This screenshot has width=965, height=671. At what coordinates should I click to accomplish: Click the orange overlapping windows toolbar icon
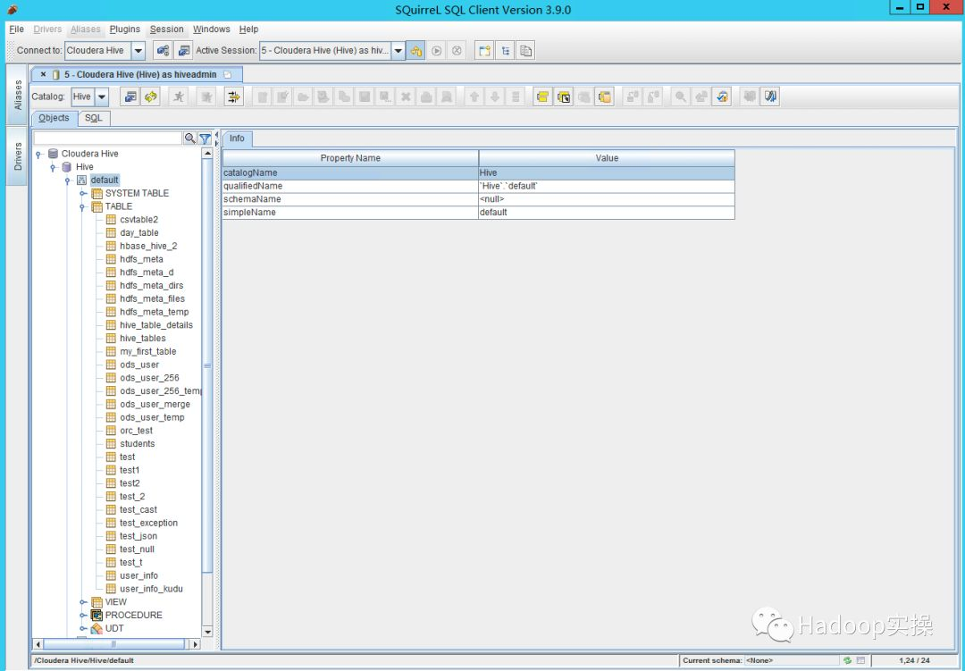pos(604,96)
